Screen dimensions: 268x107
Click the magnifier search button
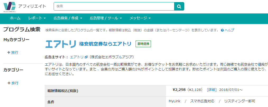(179, 7)
